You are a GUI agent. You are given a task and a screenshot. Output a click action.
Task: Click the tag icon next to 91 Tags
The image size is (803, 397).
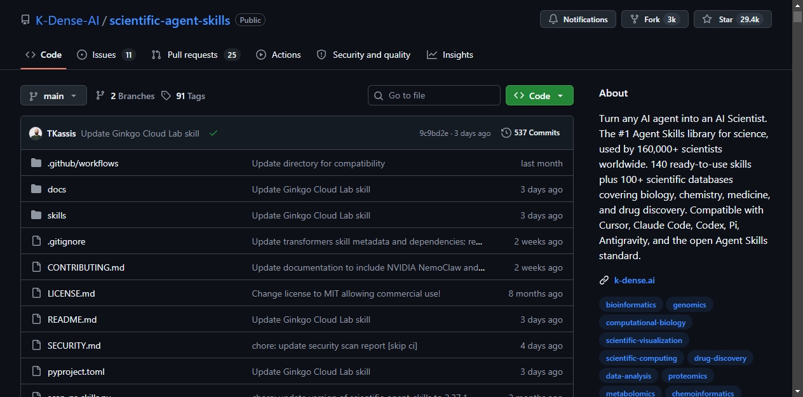[x=166, y=95]
